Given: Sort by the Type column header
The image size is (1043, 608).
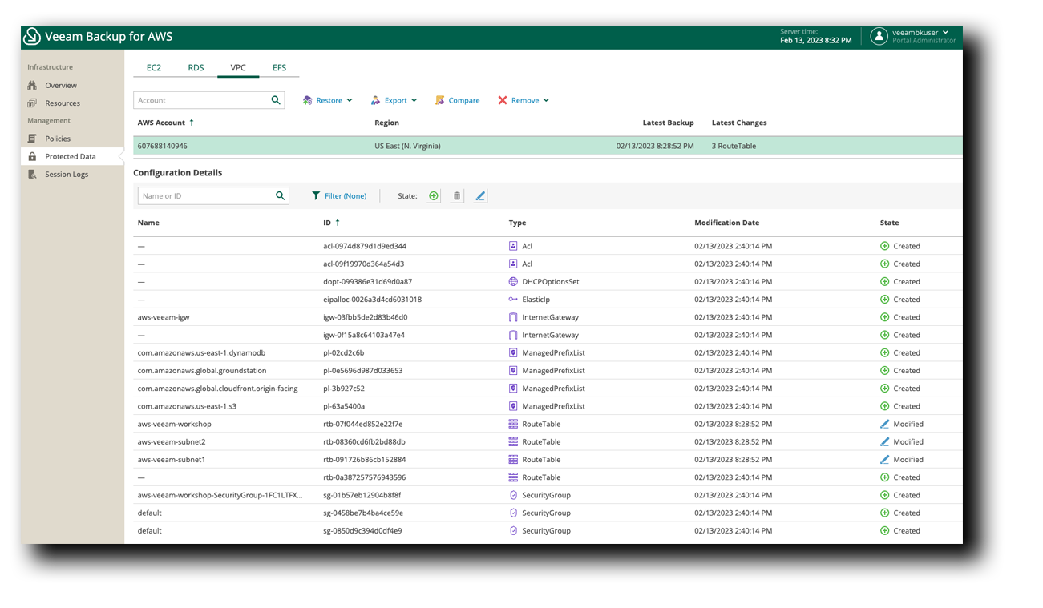Looking at the screenshot, I should click(517, 223).
